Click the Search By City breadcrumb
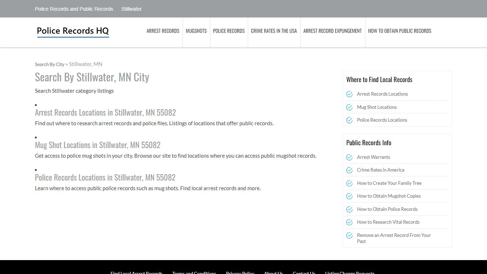Image resolution: width=487 pixels, height=274 pixels. pos(50,65)
